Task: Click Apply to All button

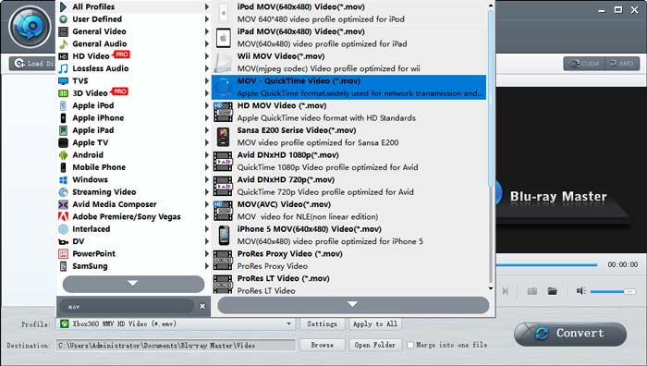Action: [375, 323]
